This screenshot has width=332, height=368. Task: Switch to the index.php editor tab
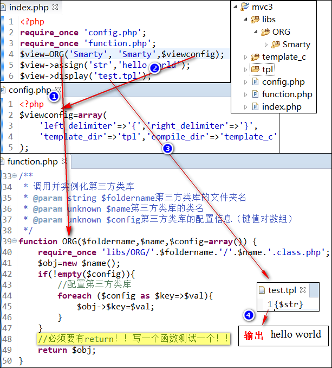pos(29,8)
